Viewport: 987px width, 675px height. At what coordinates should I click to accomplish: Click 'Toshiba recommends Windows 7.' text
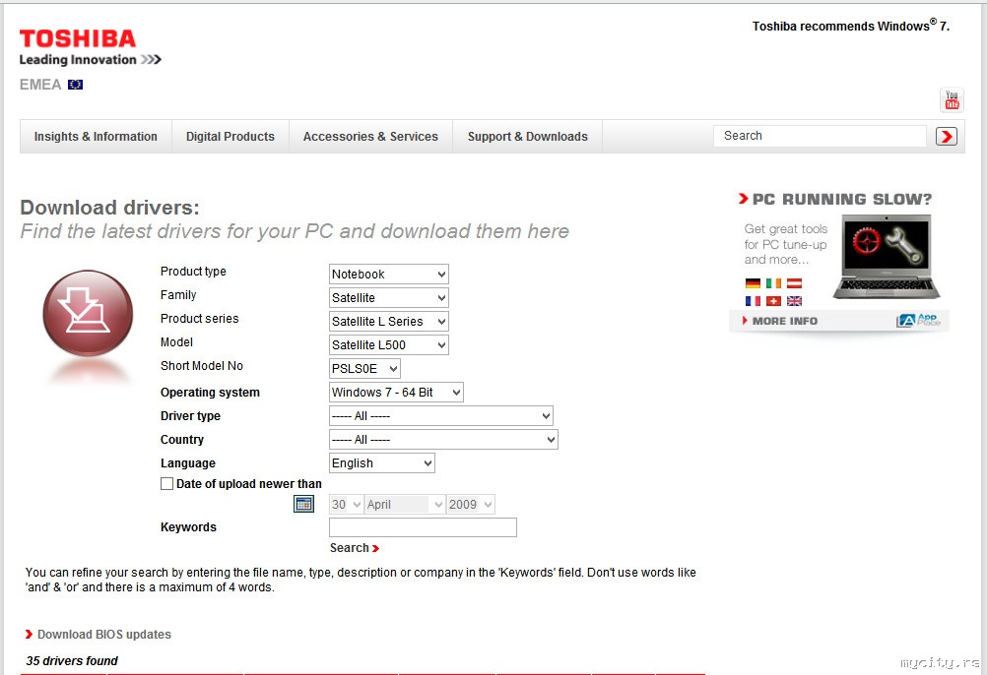click(851, 26)
